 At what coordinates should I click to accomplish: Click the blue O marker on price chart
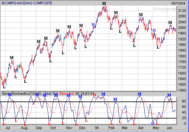click(154, 31)
